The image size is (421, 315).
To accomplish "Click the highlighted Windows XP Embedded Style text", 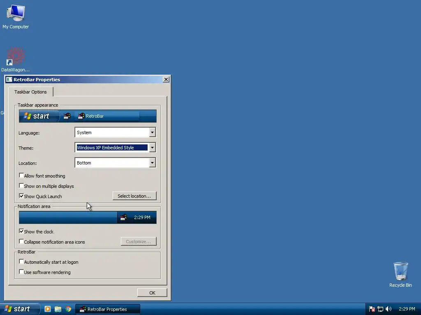I will [112, 148].
